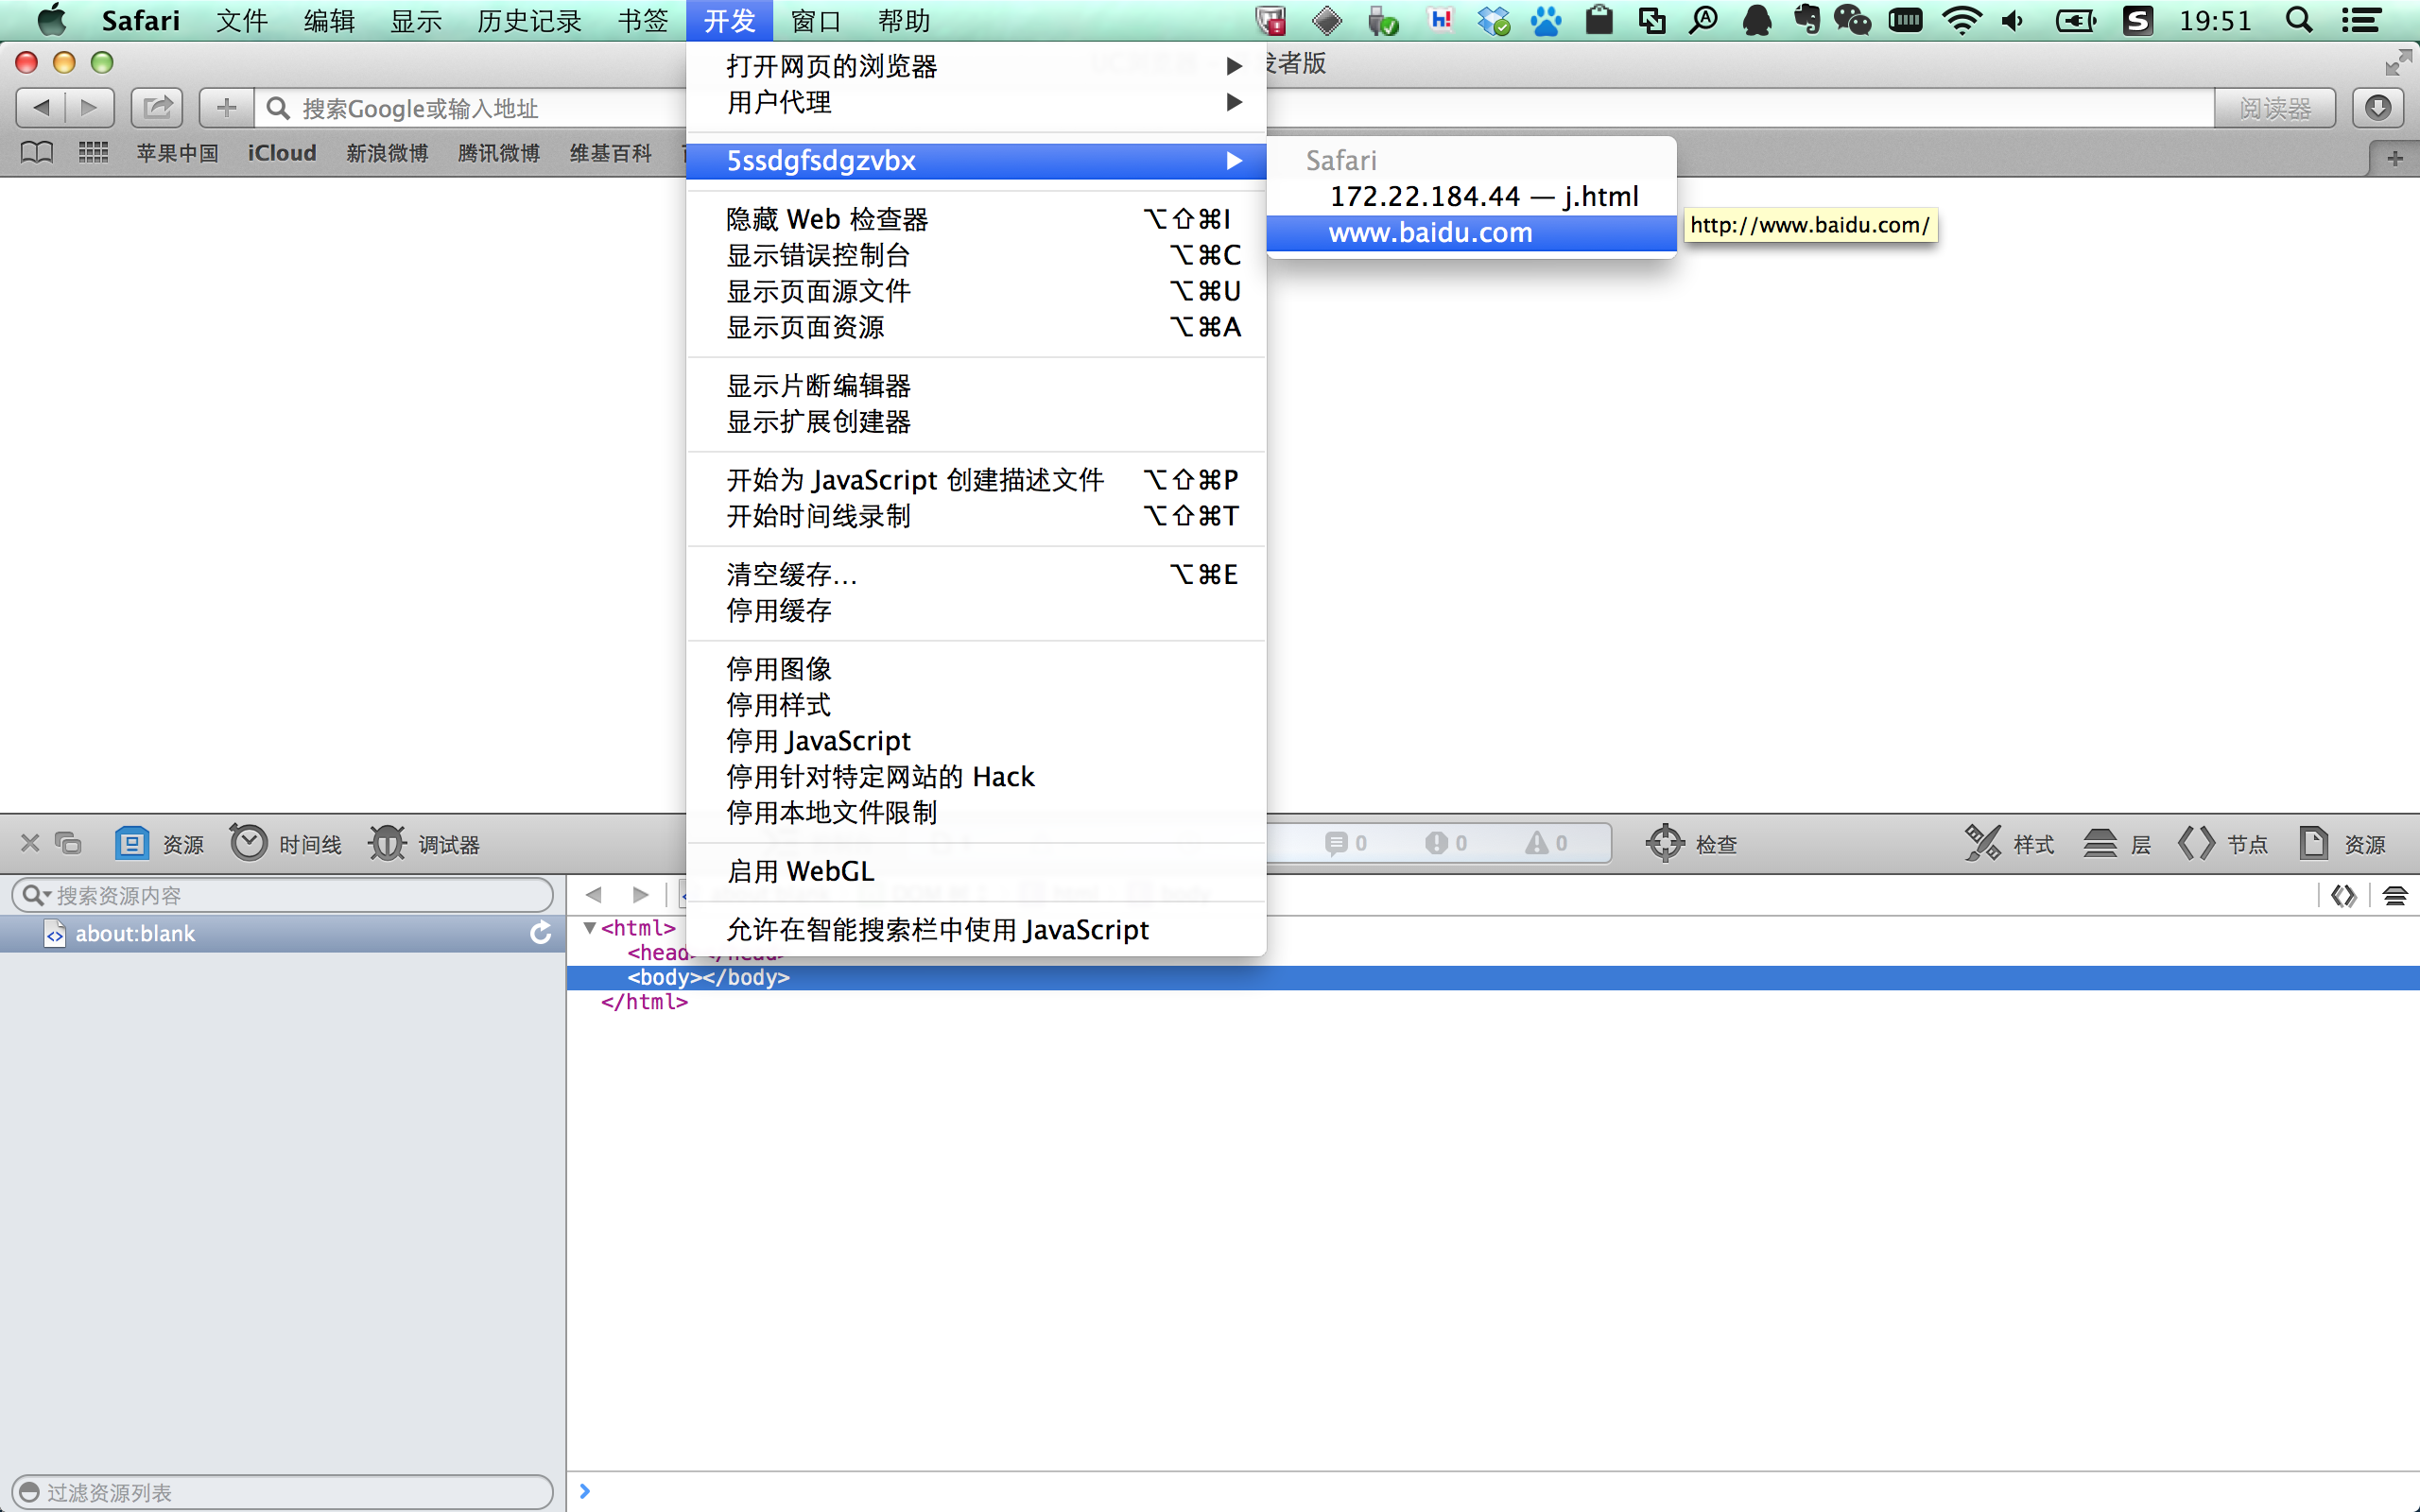Open the Timelines panel in inspector
Screen dimensions: 2420x1512
click(286, 844)
